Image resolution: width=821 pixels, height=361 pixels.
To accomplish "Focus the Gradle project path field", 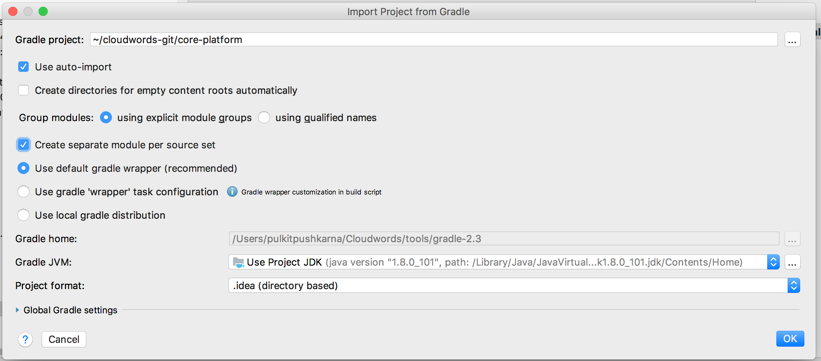I will [x=434, y=40].
